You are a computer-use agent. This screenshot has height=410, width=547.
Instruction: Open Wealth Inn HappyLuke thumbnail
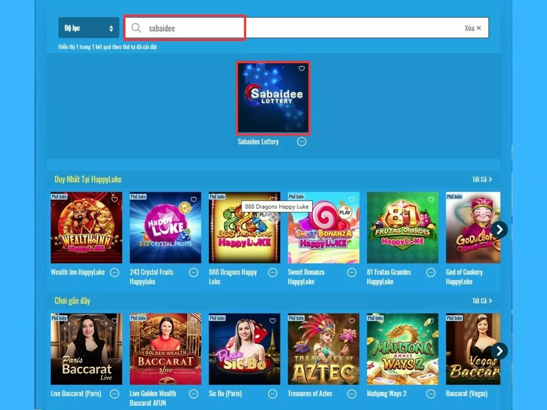[86, 227]
